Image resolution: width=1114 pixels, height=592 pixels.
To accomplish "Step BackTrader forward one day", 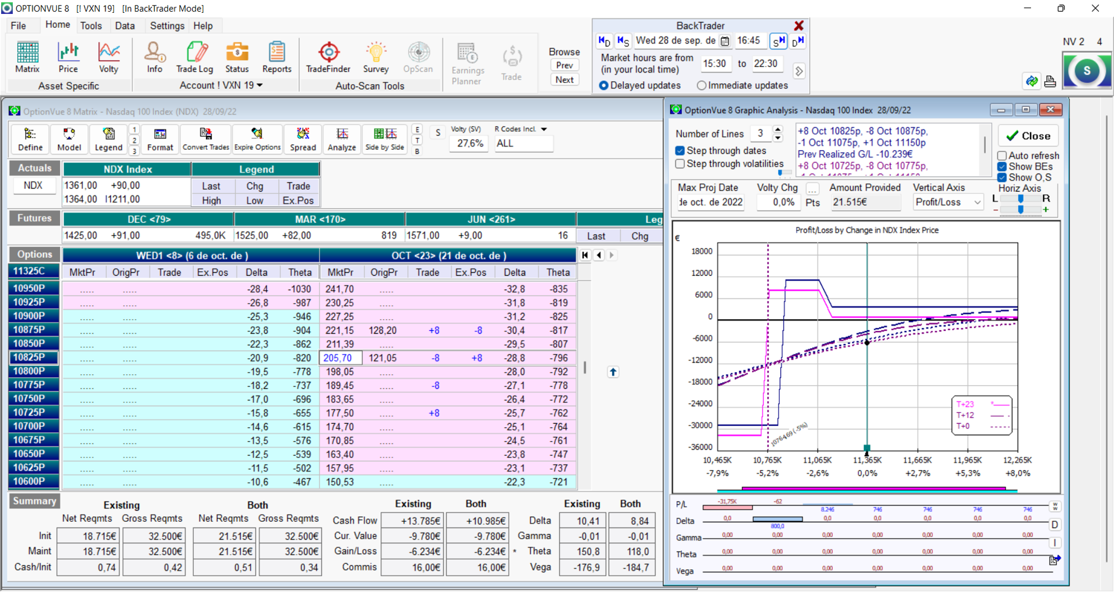I will click(798, 41).
